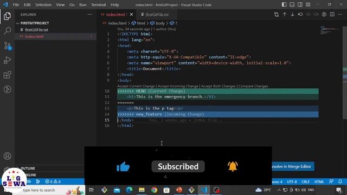Open the Terminal menu

click(99, 5)
